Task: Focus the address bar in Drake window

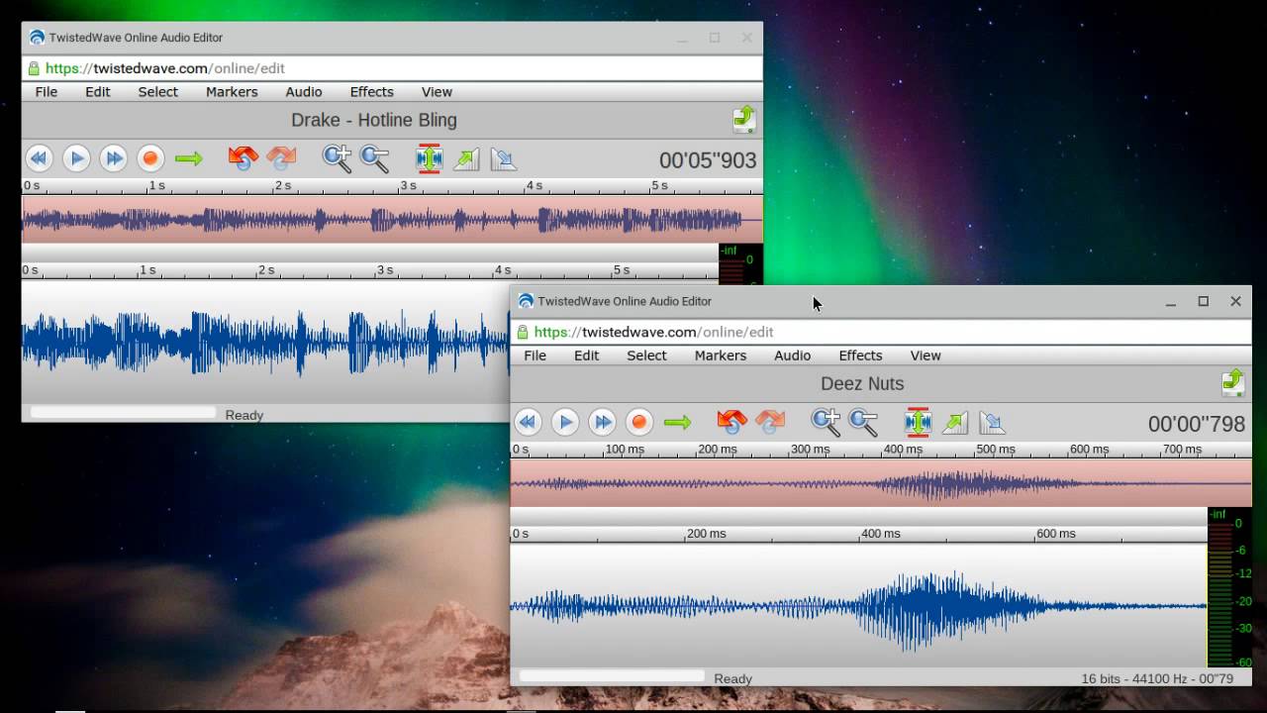Action: [392, 68]
